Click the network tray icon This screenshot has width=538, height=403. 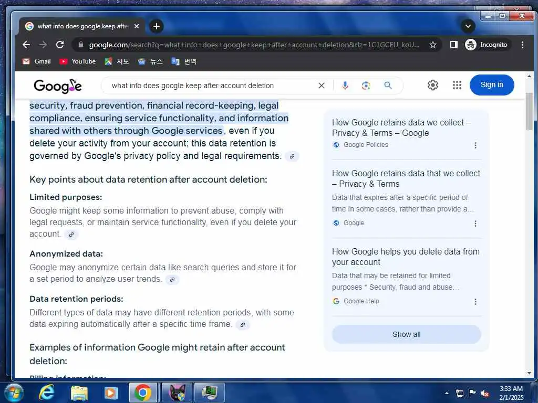(459, 393)
